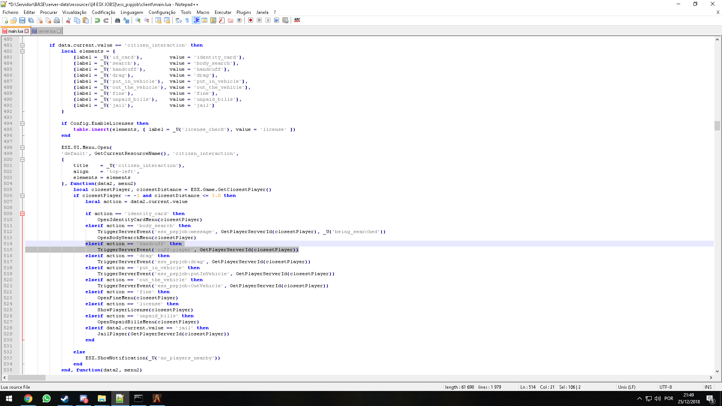Click the Cut scissors icon
The image size is (722, 406).
tap(68, 20)
